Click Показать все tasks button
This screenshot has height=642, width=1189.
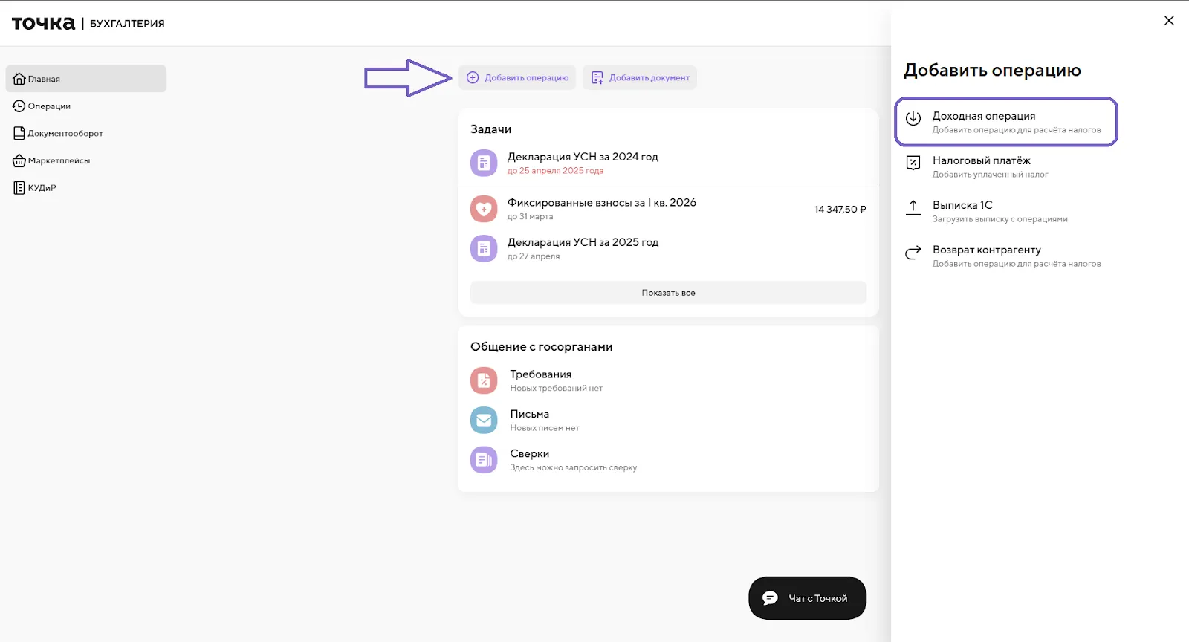pos(668,293)
